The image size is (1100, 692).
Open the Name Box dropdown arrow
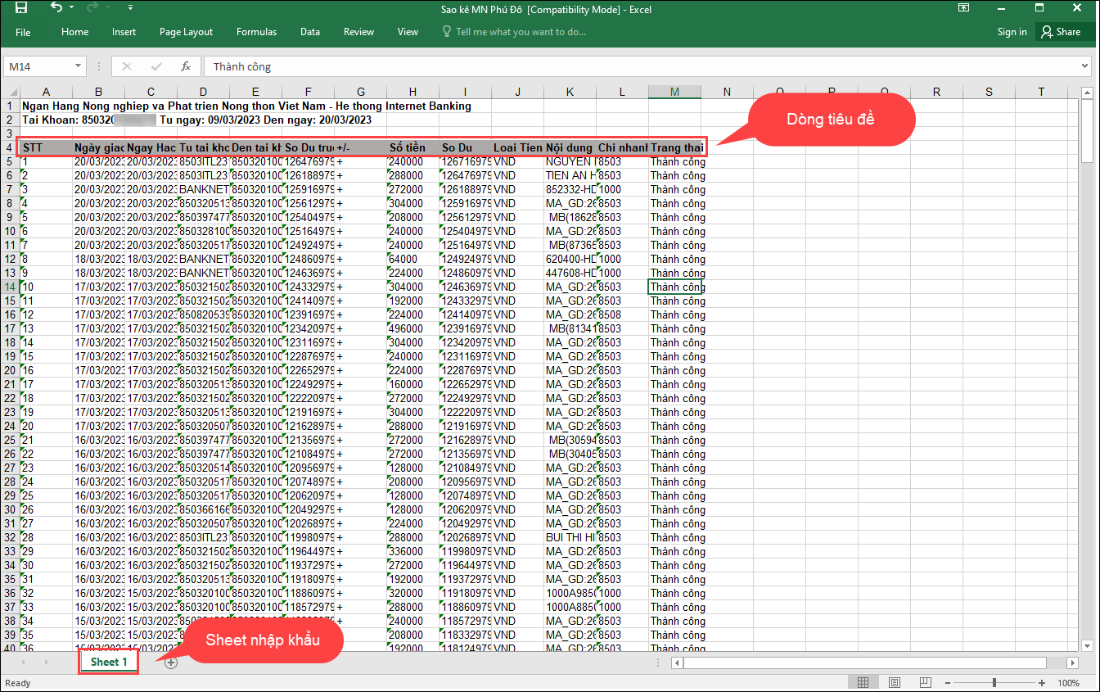(x=79, y=66)
